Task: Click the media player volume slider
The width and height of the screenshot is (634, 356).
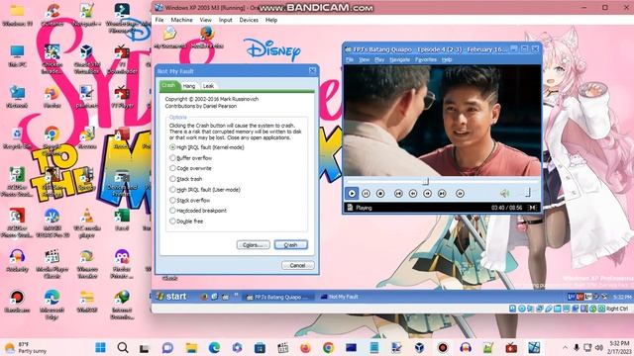Action: coord(528,193)
